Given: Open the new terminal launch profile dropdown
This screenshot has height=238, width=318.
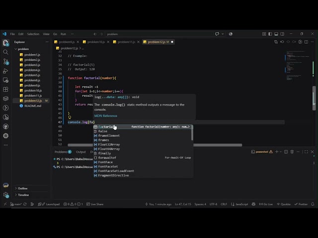Looking at the screenshot, I should 281,152.
